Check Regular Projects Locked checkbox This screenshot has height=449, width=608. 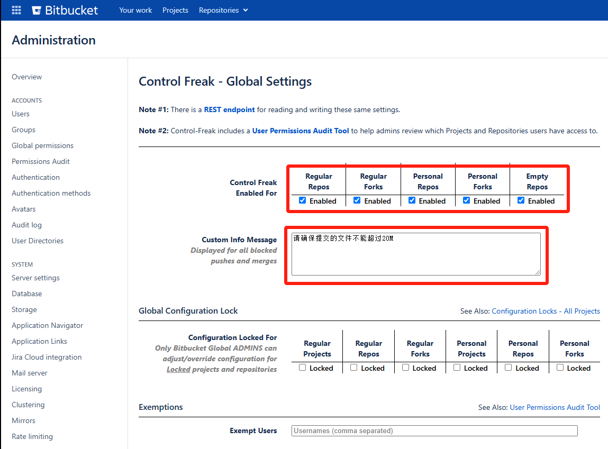click(x=303, y=367)
